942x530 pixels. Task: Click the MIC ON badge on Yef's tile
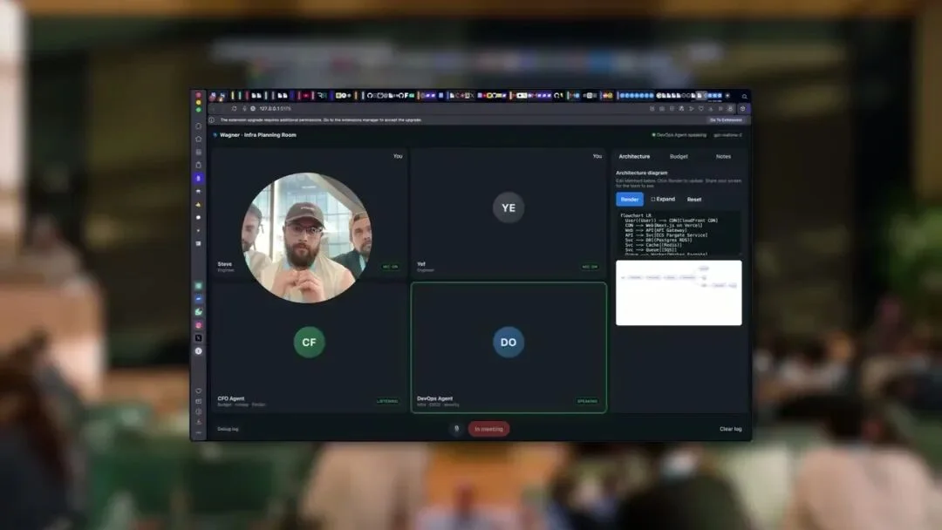click(590, 267)
